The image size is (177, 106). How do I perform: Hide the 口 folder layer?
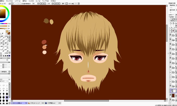170,62
